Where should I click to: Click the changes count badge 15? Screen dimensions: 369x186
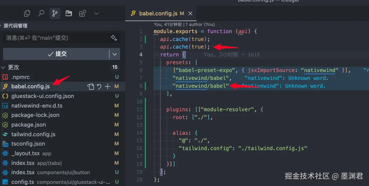click(115, 67)
